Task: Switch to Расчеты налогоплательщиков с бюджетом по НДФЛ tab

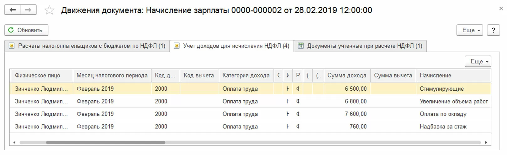Action: pos(87,46)
